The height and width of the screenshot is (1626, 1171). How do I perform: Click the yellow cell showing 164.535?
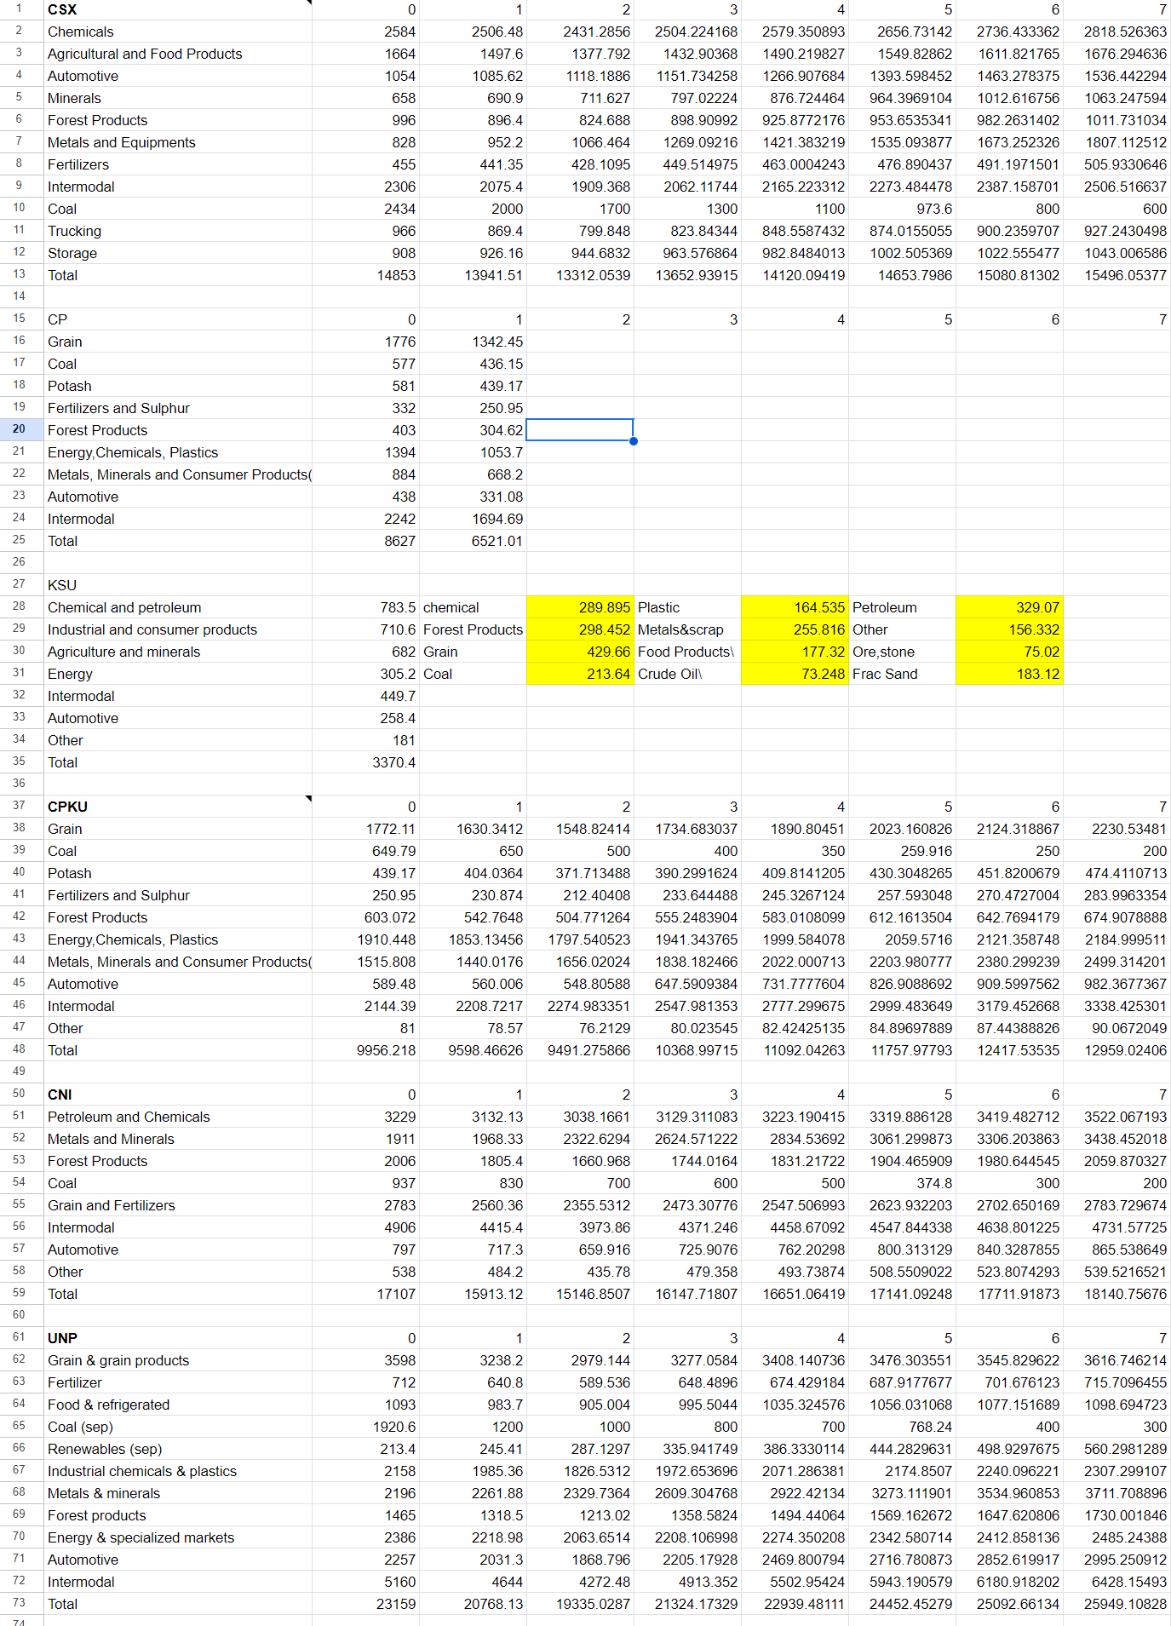pos(795,607)
